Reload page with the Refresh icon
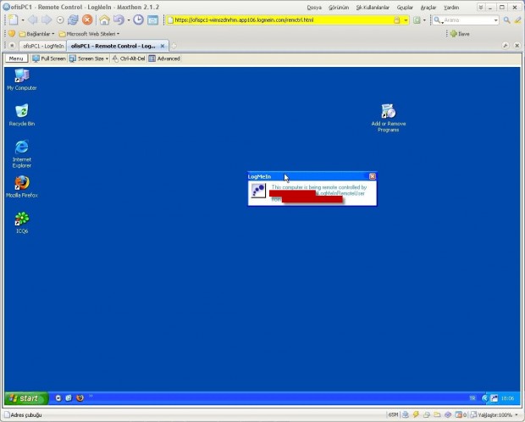The width and height of the screenshot is (525, 422). tap(73, 20)
